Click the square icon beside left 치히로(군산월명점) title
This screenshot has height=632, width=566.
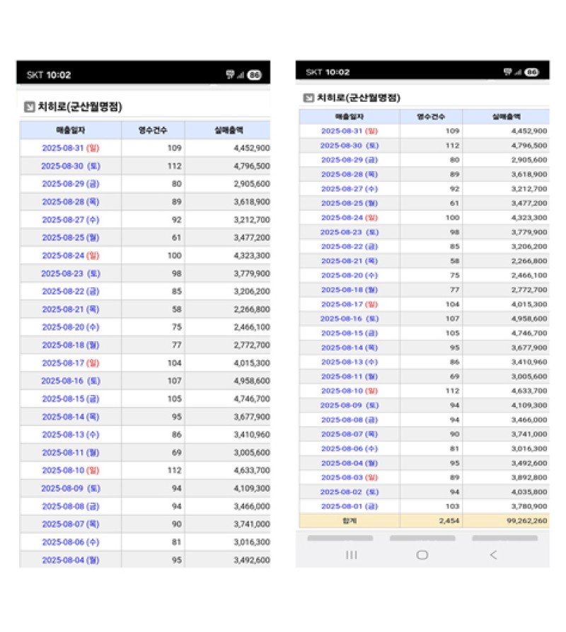[30, 107]
